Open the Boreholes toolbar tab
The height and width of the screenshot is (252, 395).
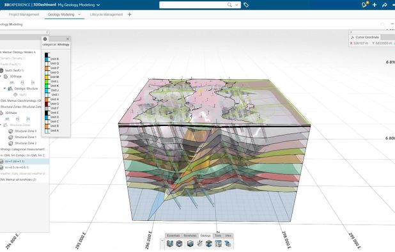click(190, 235)
